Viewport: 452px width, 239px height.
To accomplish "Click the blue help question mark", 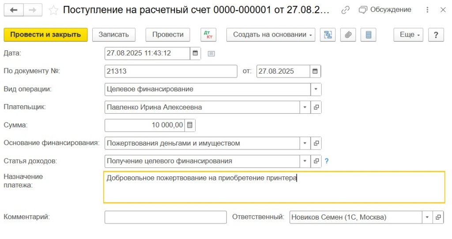I will [x=327, y=161].
